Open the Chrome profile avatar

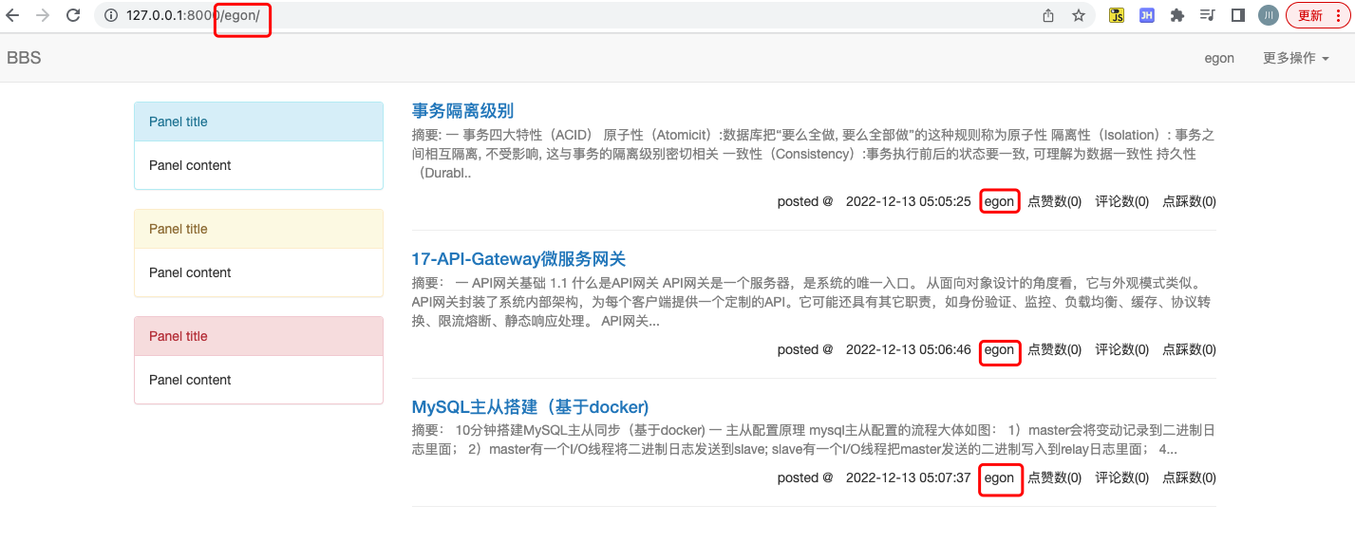coord(1268,15)
